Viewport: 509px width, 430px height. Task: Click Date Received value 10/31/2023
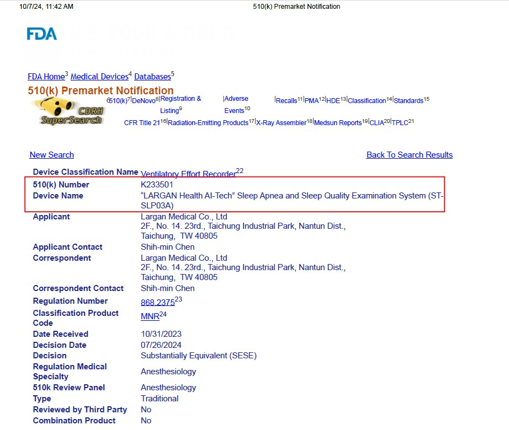(x=161, y=334)
